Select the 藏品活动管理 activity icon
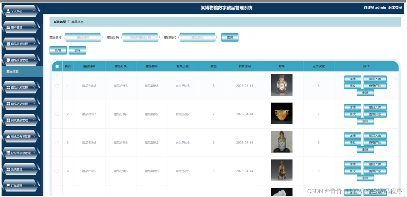The height and width of the screenshot is (197, 407). click(8, 103)
